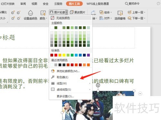Viewport: 161px width, 120px height.
Task: Pick orange-yellow standard color swatch
Action: point(60,55)
